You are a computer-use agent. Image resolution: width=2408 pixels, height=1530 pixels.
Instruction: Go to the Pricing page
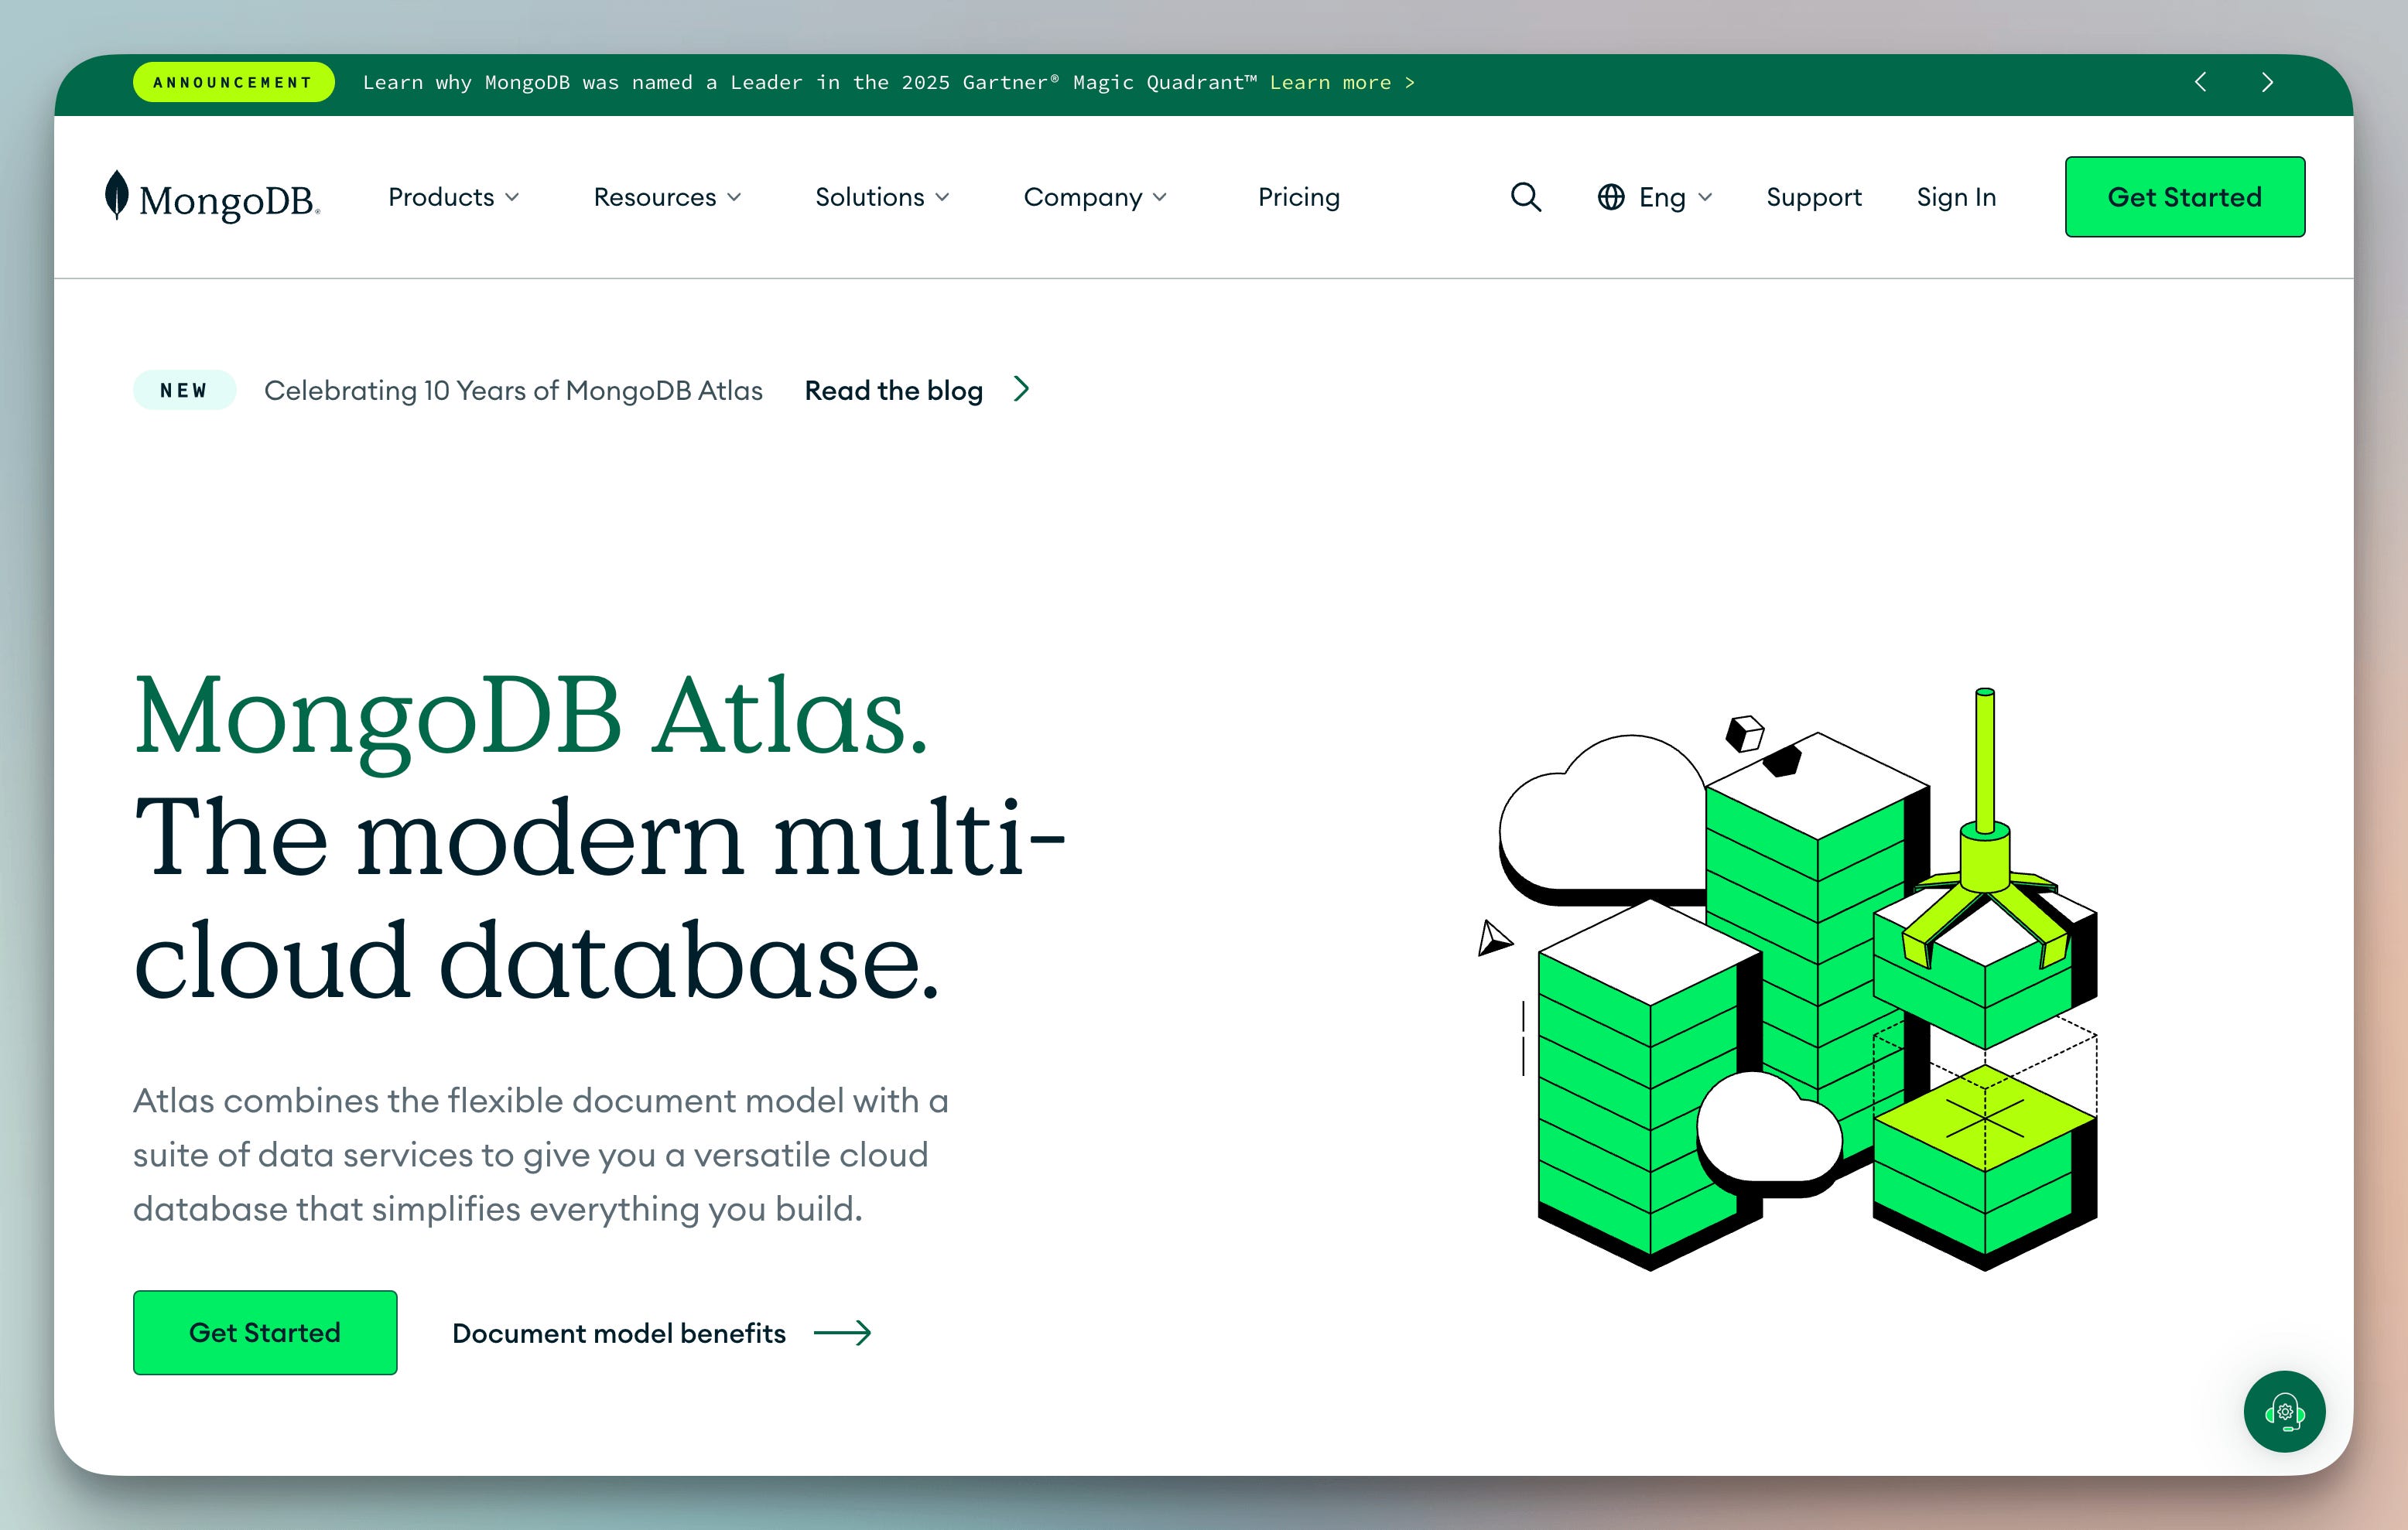click(x=1299, y=197)
